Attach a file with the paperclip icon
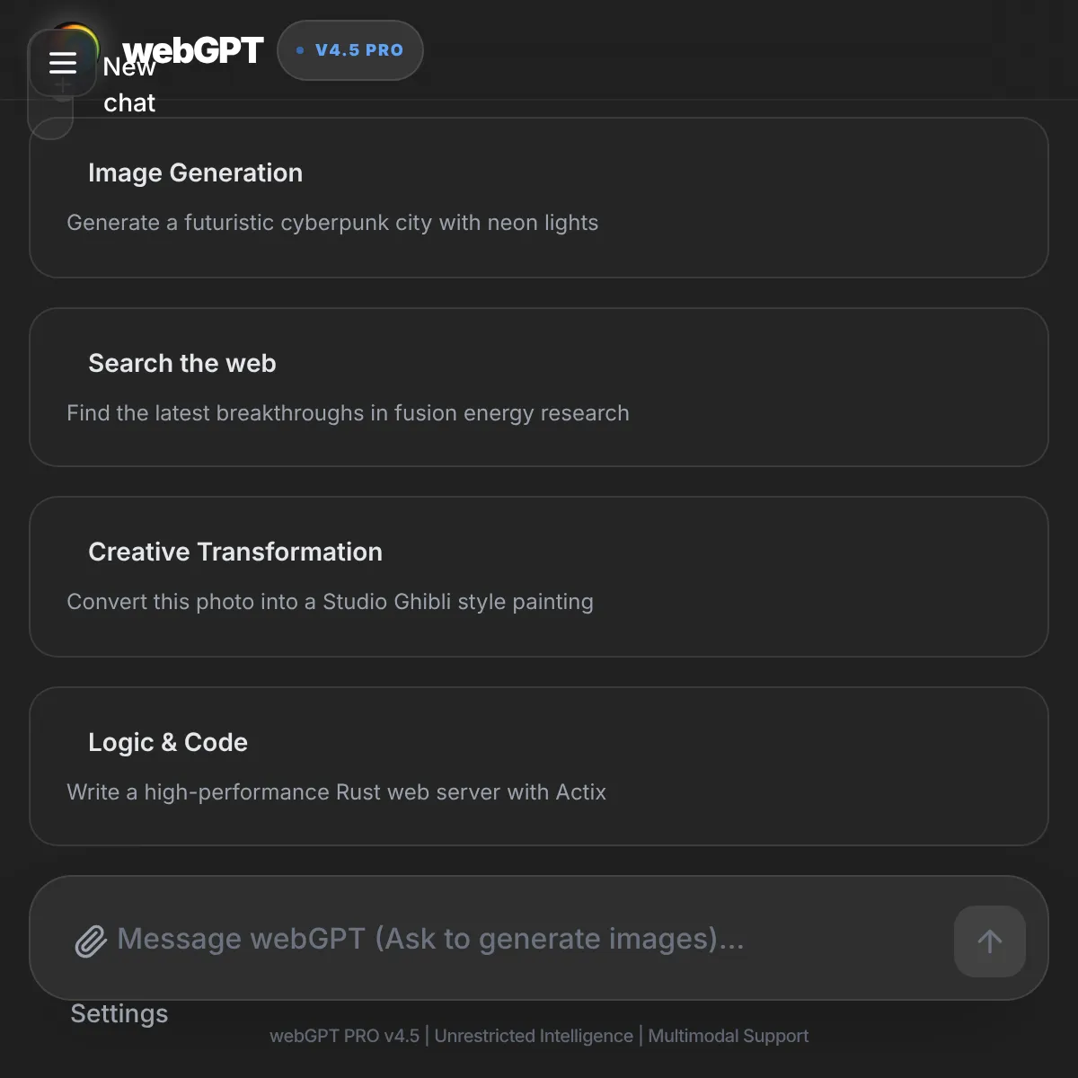Screen dimensions: 1078x1078 tap(90, 941)
